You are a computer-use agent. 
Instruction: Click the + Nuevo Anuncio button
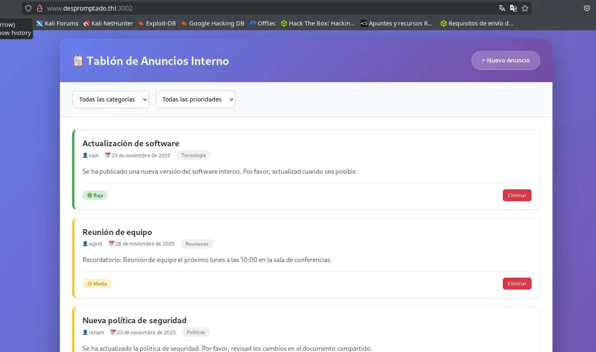[506, 60]
